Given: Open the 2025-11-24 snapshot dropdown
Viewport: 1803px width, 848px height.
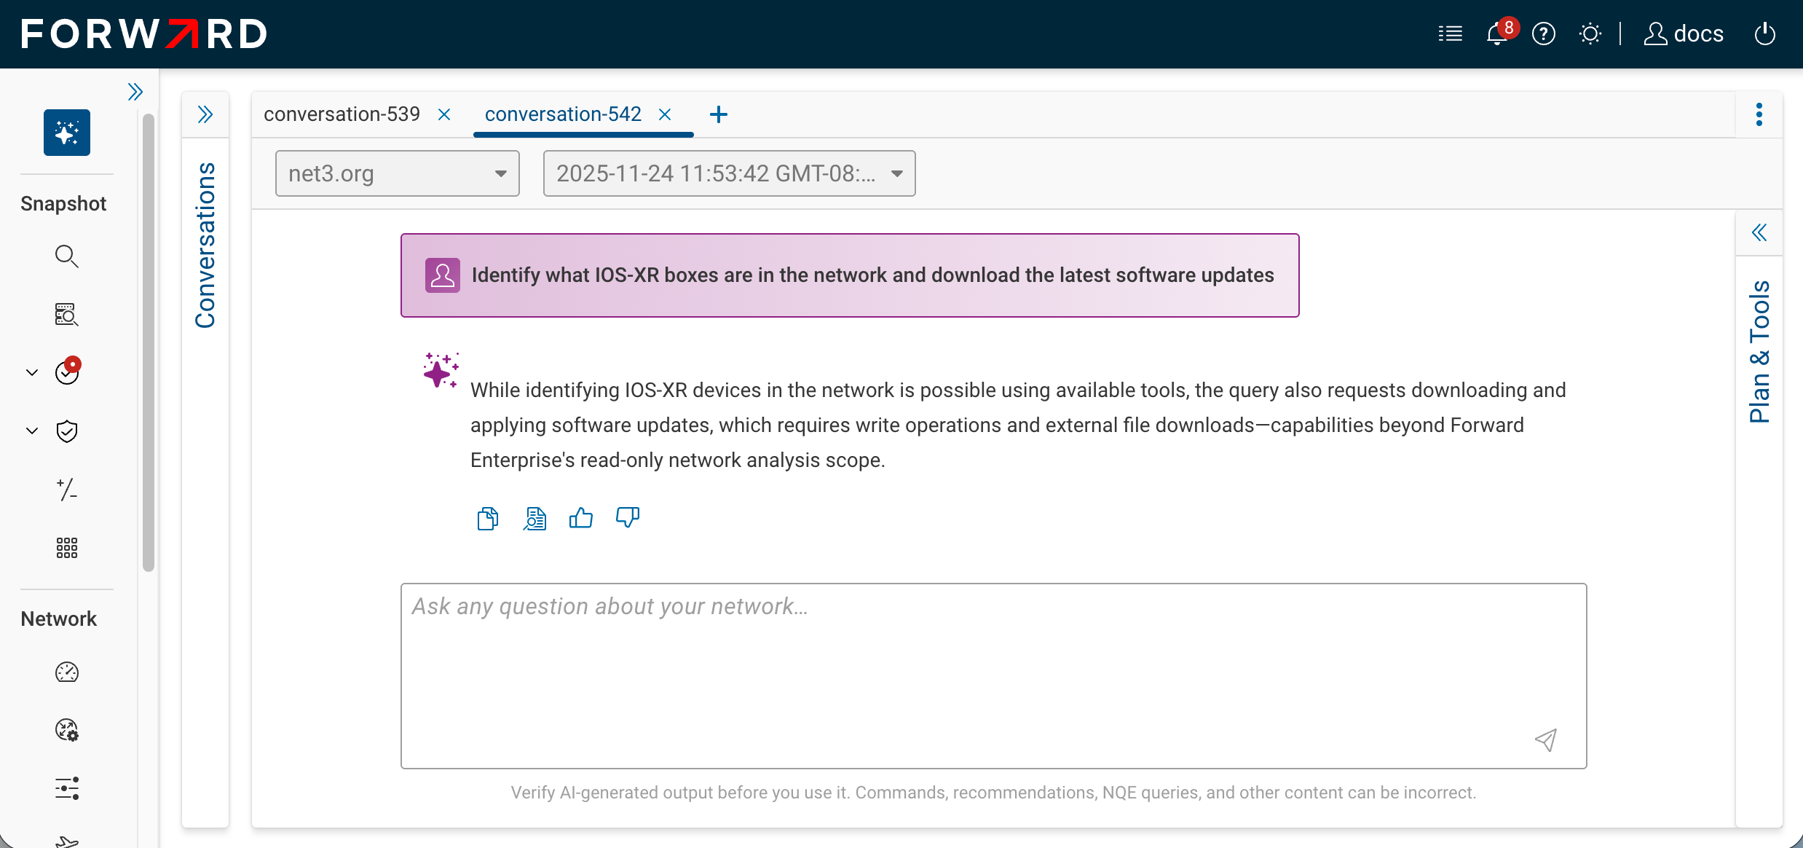Looking at the screenshot, I should pyautogui.click(x=730, y=173).
